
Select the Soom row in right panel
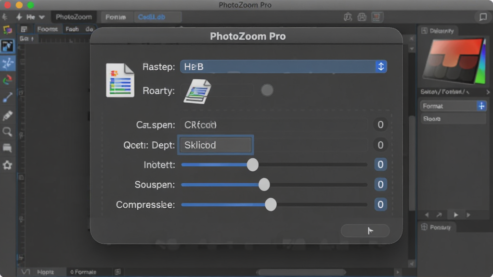453,119
